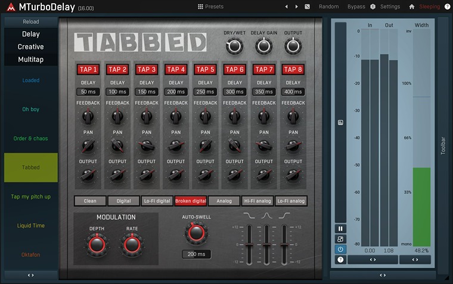453x284 pixels.
Task: Expand the vertical Toolbar panel
Action: (443, 146)
